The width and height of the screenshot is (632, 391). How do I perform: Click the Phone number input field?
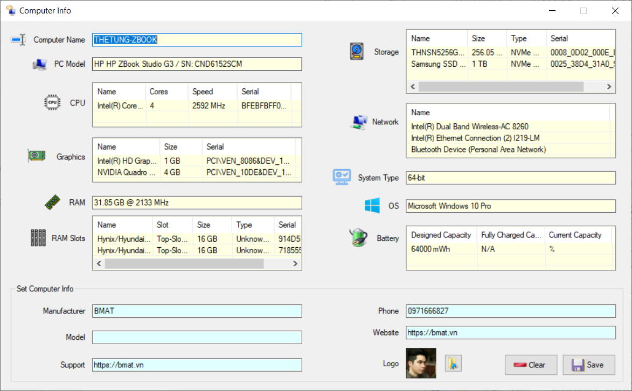(x=510, y=311)
